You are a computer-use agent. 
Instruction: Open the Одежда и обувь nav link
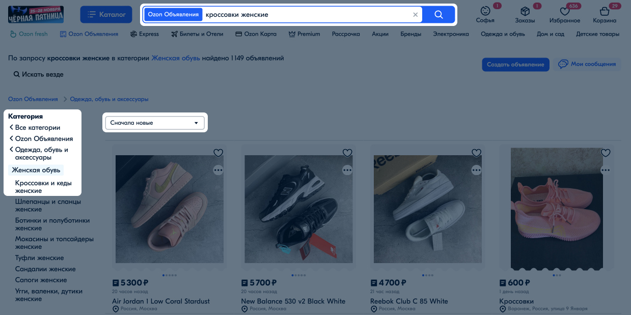(503, 34)
